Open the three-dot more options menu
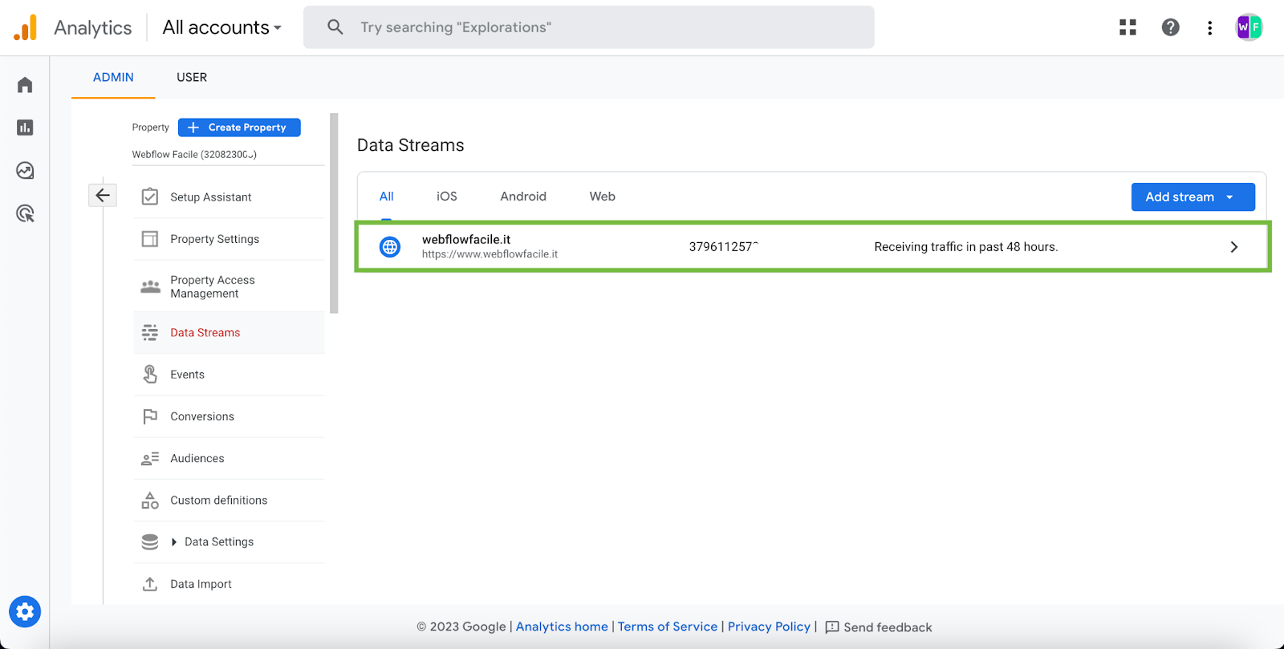 click(1210, 28)
